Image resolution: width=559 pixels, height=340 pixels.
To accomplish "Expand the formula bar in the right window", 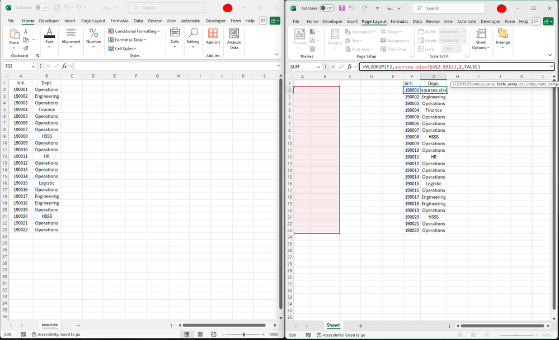I will point(551,66).
